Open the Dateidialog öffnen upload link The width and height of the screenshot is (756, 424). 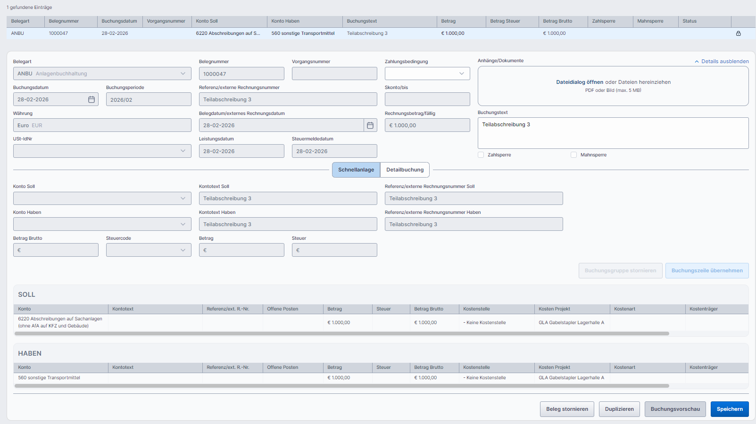click(579, 82)
